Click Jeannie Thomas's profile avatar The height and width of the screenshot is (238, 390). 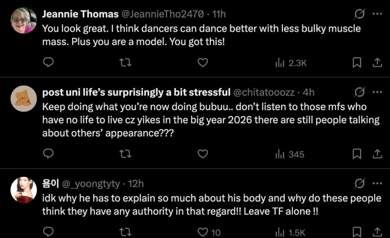point(24,21)
